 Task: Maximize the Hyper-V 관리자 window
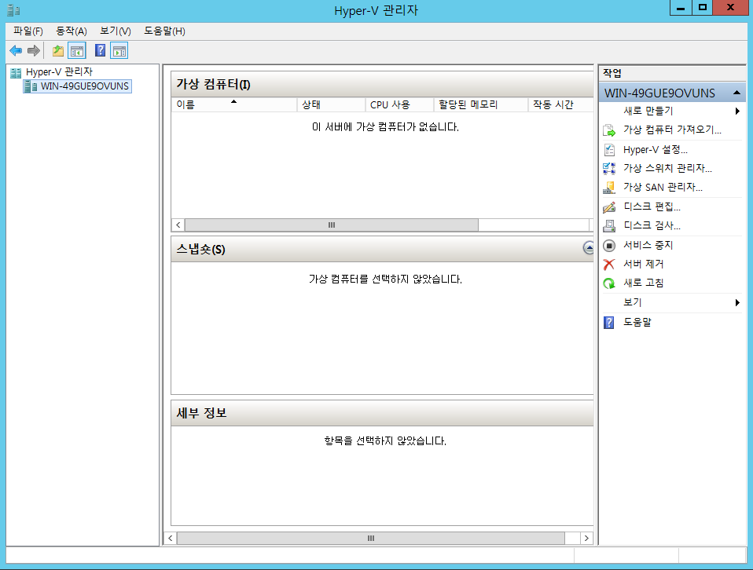tap(702, 7)
